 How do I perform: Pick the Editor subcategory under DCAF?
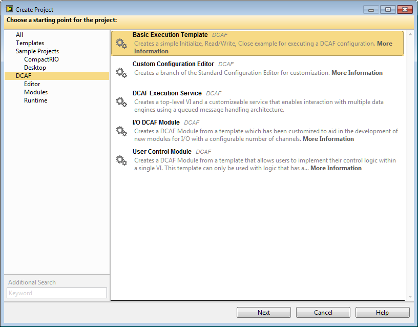32,84
